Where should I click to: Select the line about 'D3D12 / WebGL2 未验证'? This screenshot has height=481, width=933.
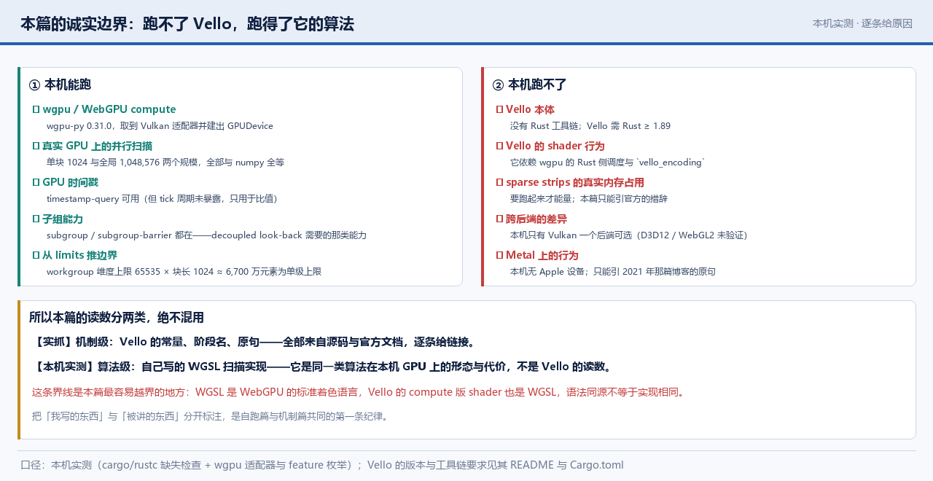(629, 235)
